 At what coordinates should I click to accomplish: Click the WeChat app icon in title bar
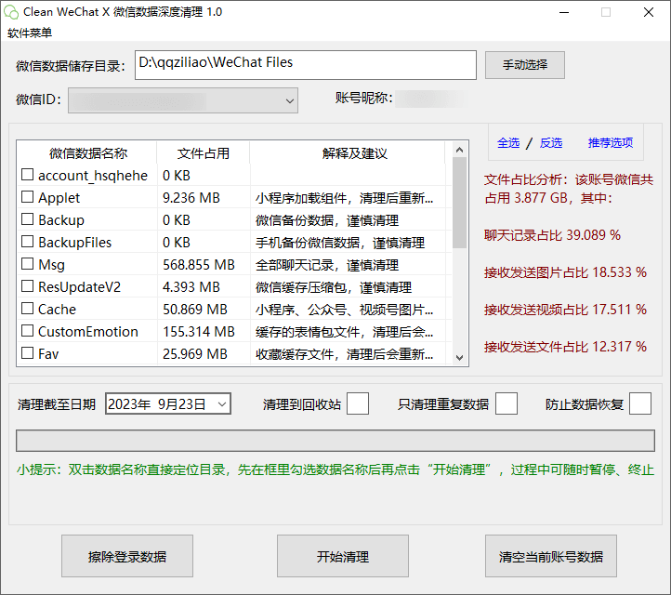(11, 12)
